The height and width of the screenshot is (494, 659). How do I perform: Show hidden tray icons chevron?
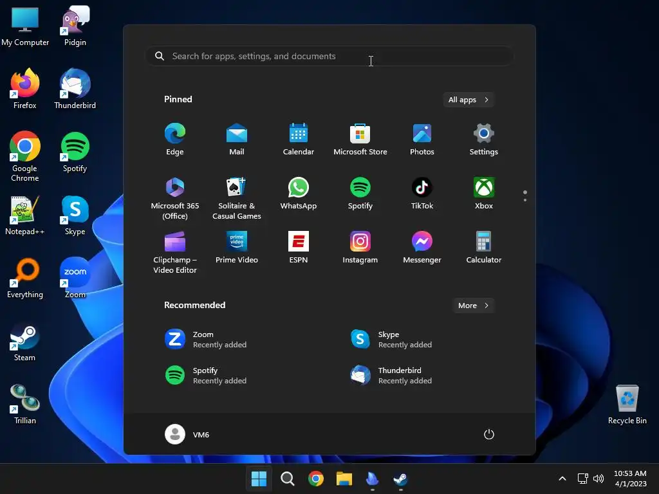pyautogui.click(x=562, y=479)
